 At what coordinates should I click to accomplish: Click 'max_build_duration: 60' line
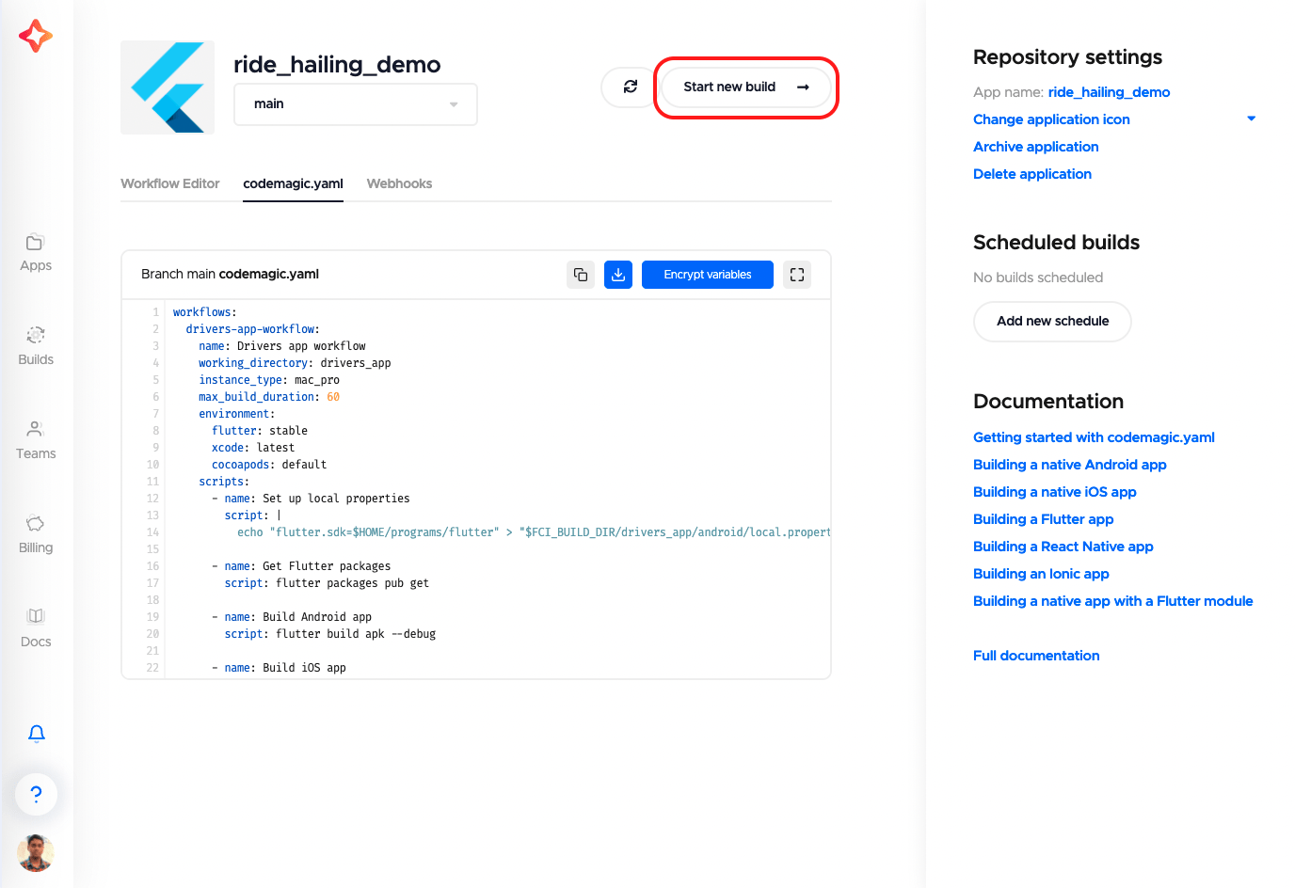269,397
